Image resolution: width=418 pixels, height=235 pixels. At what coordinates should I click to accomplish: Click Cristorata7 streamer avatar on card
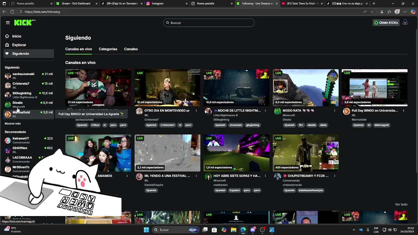139,111
